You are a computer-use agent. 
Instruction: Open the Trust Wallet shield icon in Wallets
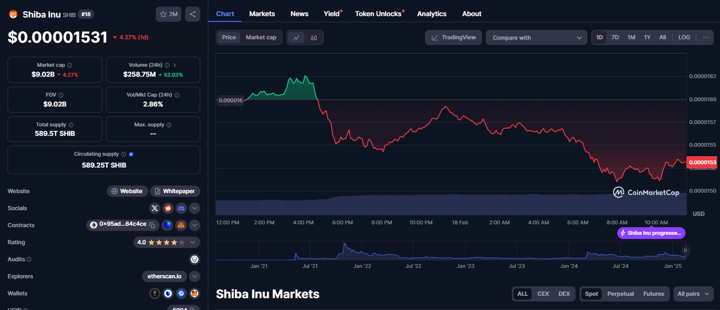(x=168, y=293)
